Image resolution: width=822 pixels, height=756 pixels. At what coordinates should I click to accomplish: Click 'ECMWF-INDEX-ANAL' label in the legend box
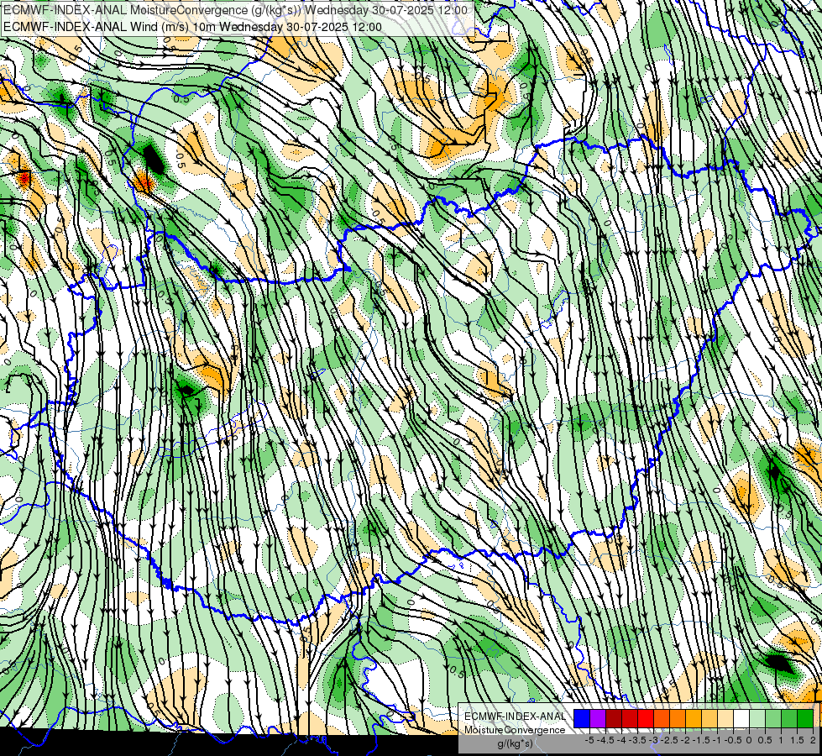[x=515, y=717]
